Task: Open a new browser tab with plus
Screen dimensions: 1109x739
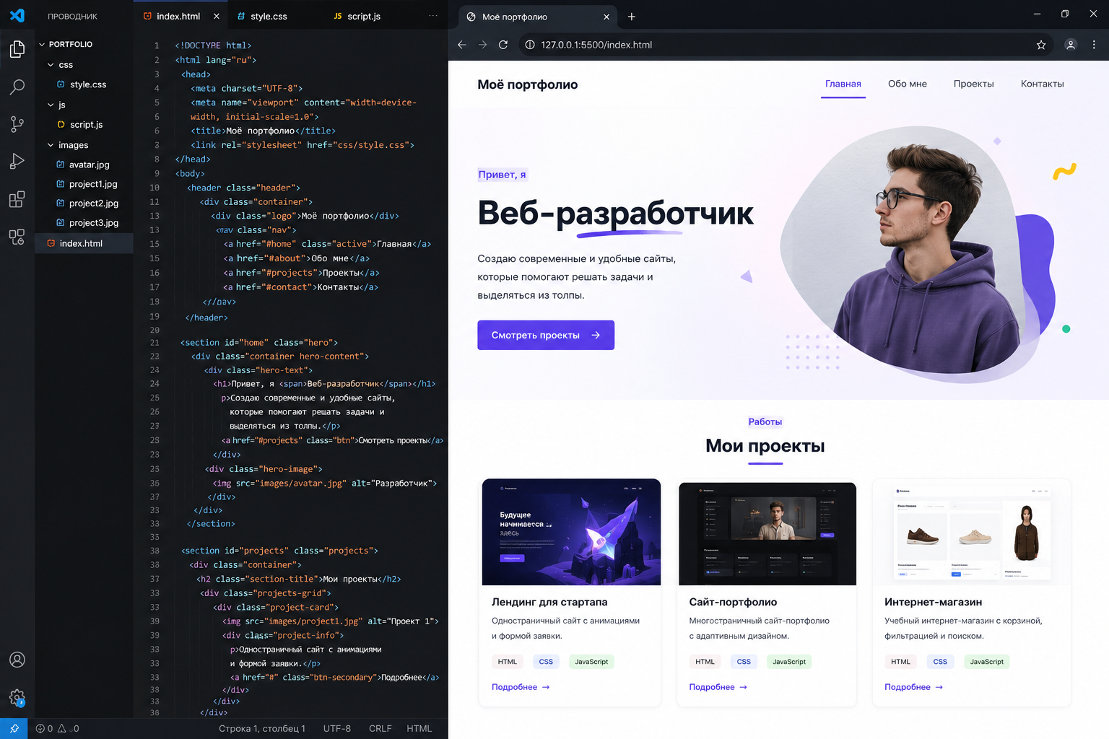Action: 632,17
